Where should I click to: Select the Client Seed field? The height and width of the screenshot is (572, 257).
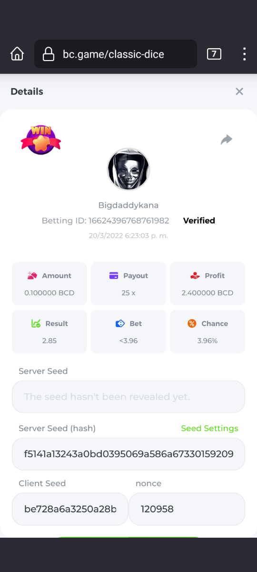[x=70, y=509]
